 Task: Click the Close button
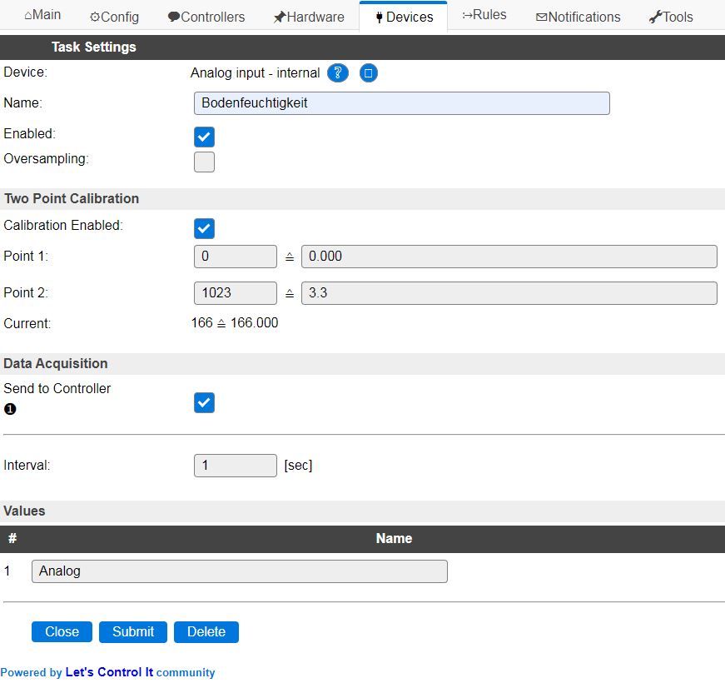tap(62, 631)
